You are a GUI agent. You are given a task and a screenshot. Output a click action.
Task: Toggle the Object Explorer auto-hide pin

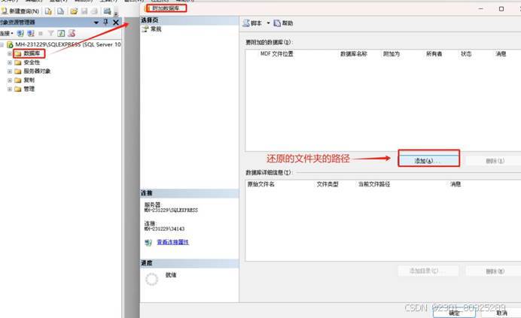(x=105, y=23)
